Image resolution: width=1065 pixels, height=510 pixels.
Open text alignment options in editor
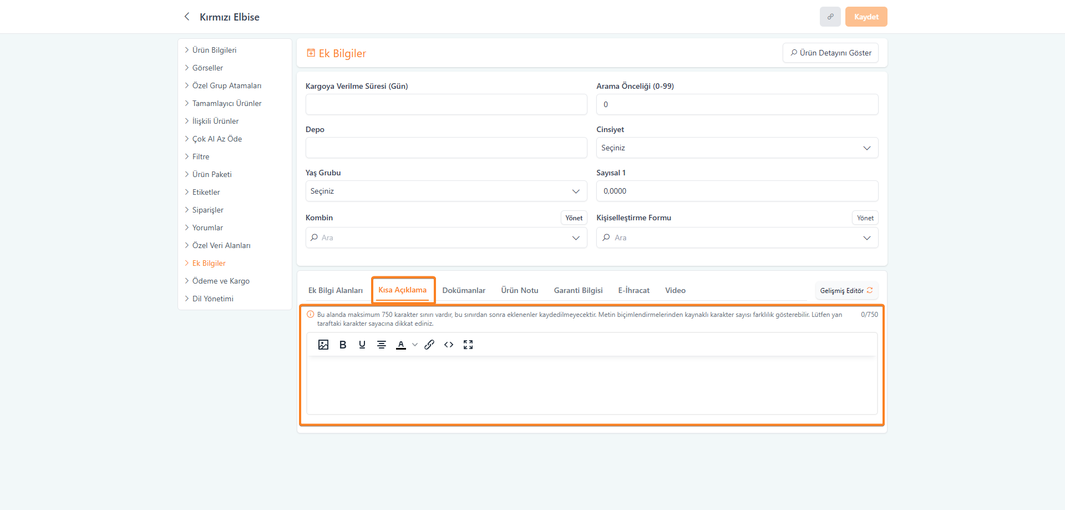382,345
